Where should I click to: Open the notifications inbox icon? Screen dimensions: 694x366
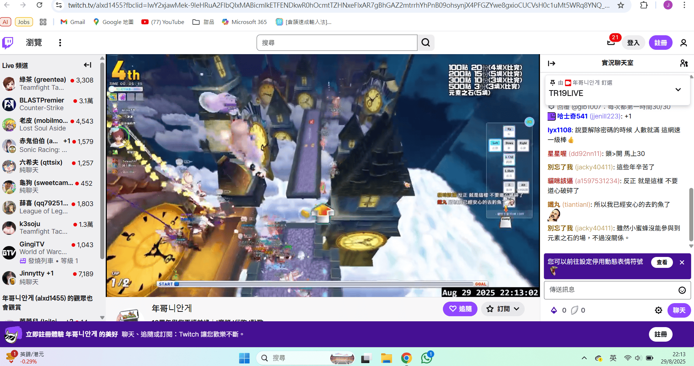[x=611, y=43]
